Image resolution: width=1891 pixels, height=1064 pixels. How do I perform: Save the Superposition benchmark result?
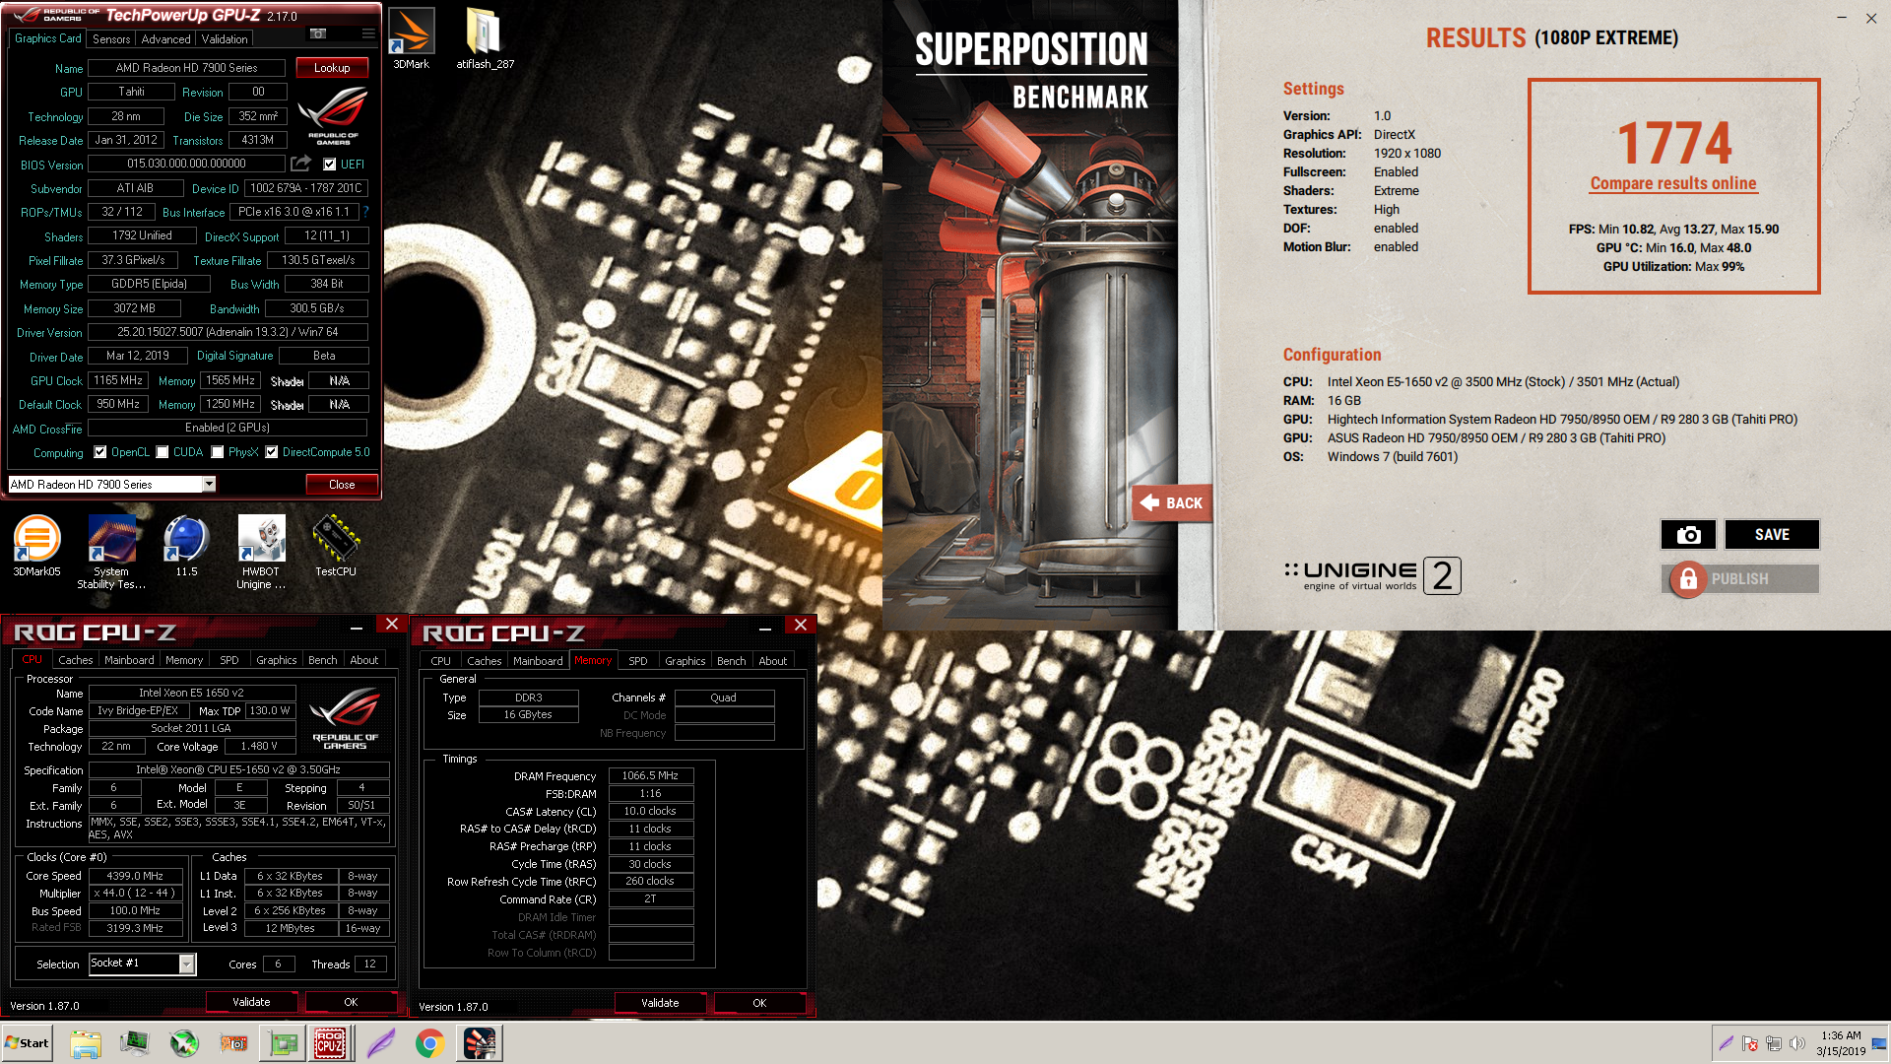click(1772, 534)
